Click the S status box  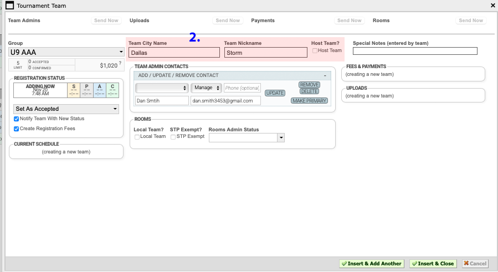point(74,90)
